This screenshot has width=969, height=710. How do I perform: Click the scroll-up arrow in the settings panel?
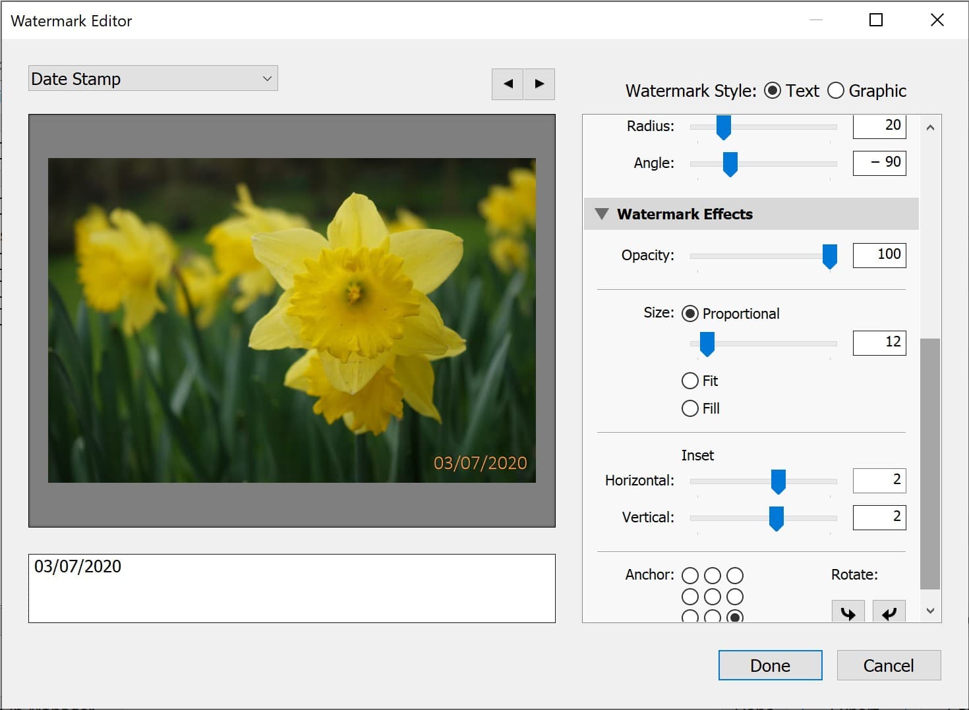pyautogui.click(x=931, y=126)
